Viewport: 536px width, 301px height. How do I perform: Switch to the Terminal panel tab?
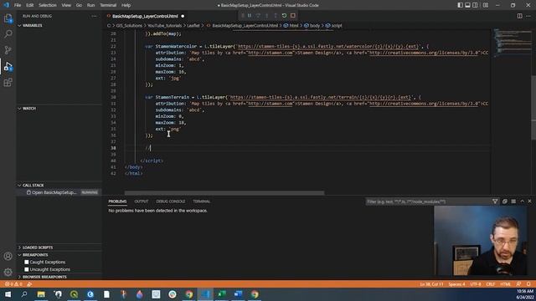click(201, 202)
